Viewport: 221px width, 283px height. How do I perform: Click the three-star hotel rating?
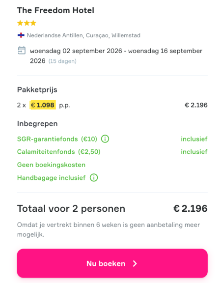[27, 23]
